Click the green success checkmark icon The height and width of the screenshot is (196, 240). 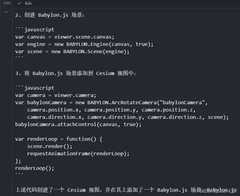[19, 3]
